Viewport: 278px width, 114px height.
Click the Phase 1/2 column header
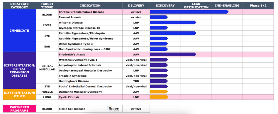point(258,6)
